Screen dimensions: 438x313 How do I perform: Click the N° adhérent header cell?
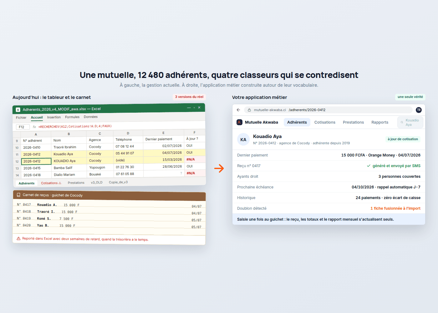pyautogui.click(x=36, y=141)
